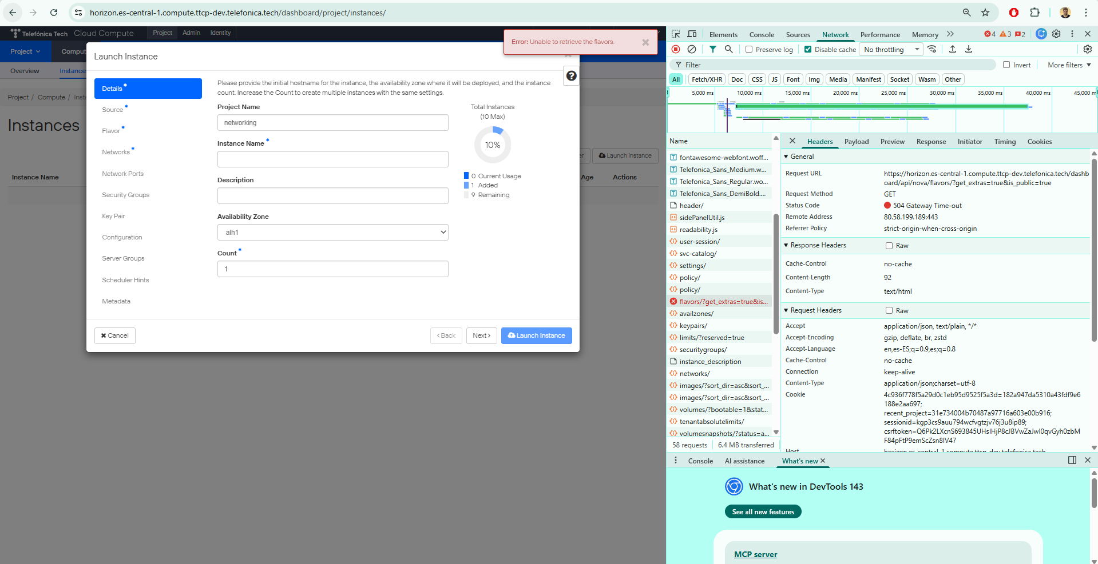Open the network conditions wifi icon
The height and width of the screenshot is (564, 1098).
tap(932, 49)
